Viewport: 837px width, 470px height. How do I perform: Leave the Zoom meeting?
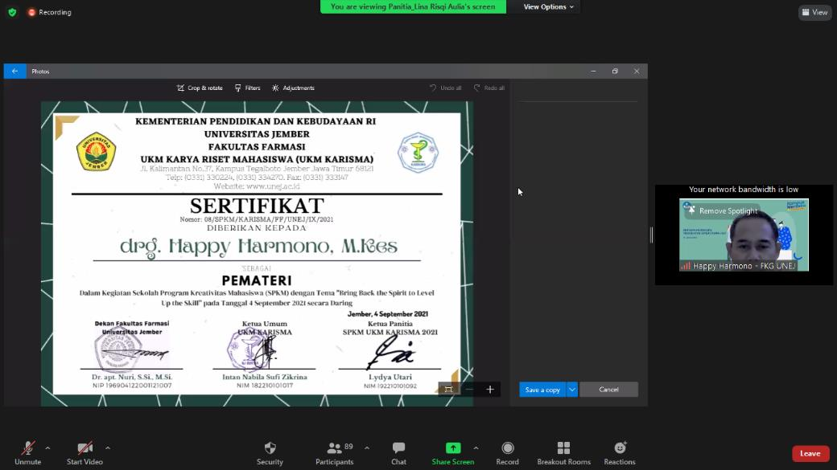click(810, 452)
